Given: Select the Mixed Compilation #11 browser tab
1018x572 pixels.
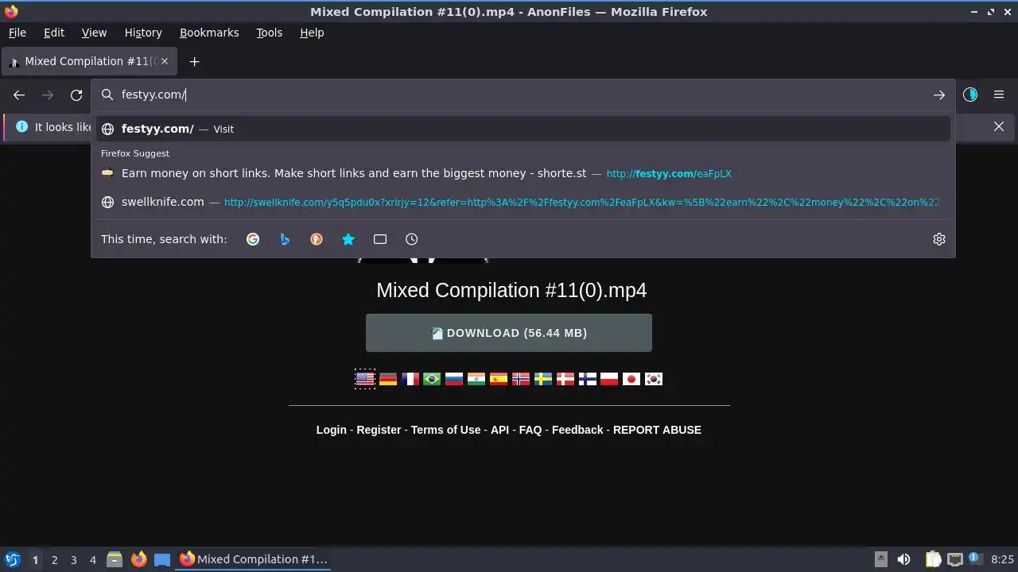Looking at the screenshot, I should [89, 61].
